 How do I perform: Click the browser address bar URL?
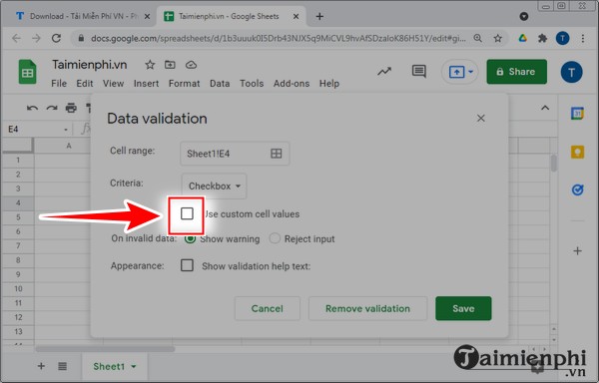click(279, 38)
